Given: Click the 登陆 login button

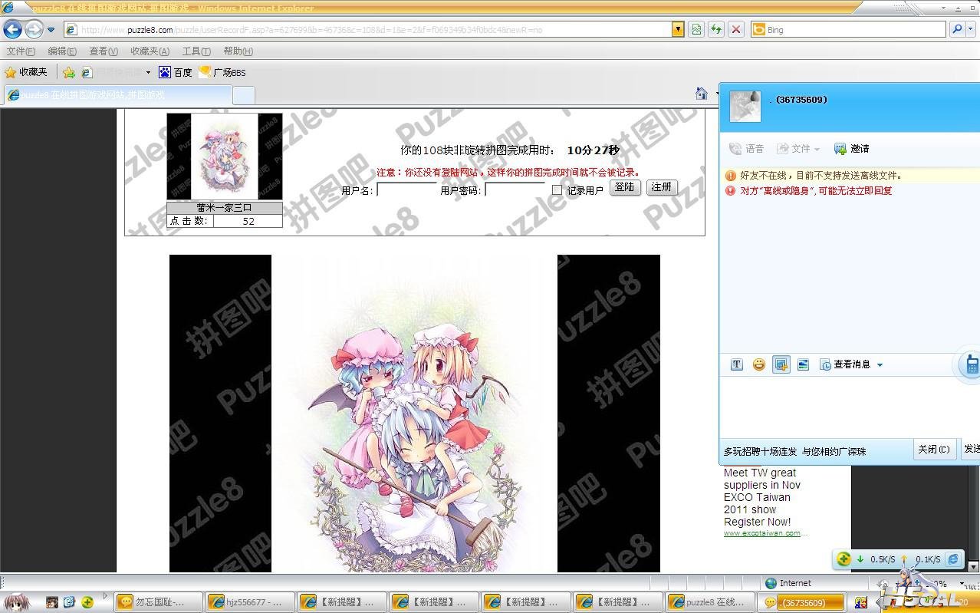Looking at the screenshot, I should coord(625,187).
